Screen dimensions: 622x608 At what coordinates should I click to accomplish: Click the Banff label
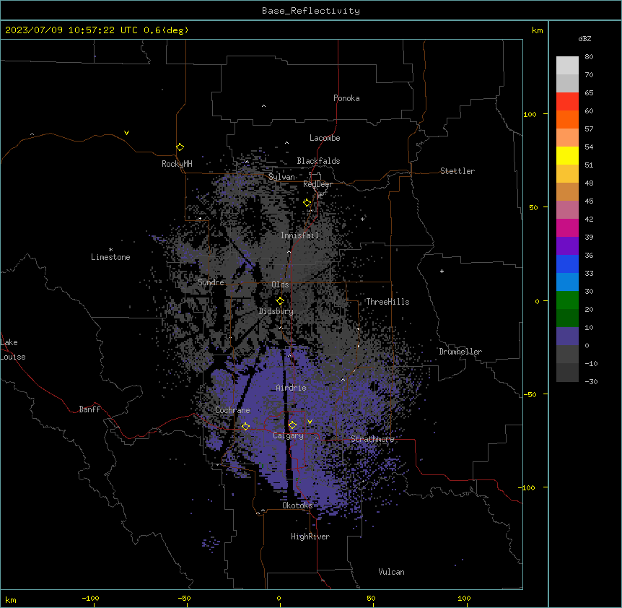click(x=89, y=409)
